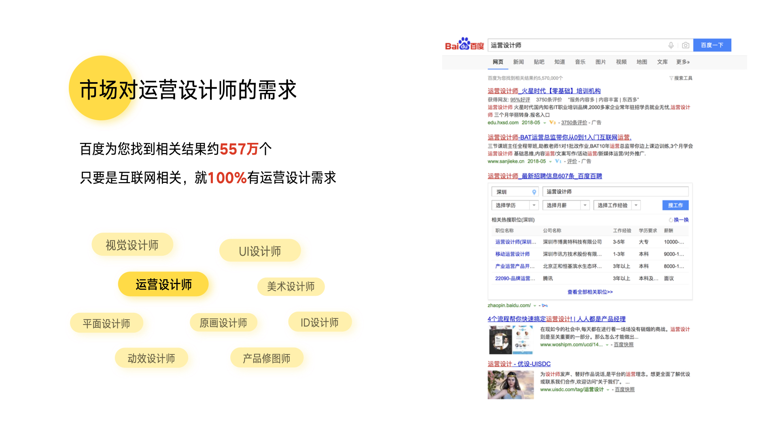Click the location pin in 深圳 field
This screenshot has height=437, width=777.
(x=534, y=192)
